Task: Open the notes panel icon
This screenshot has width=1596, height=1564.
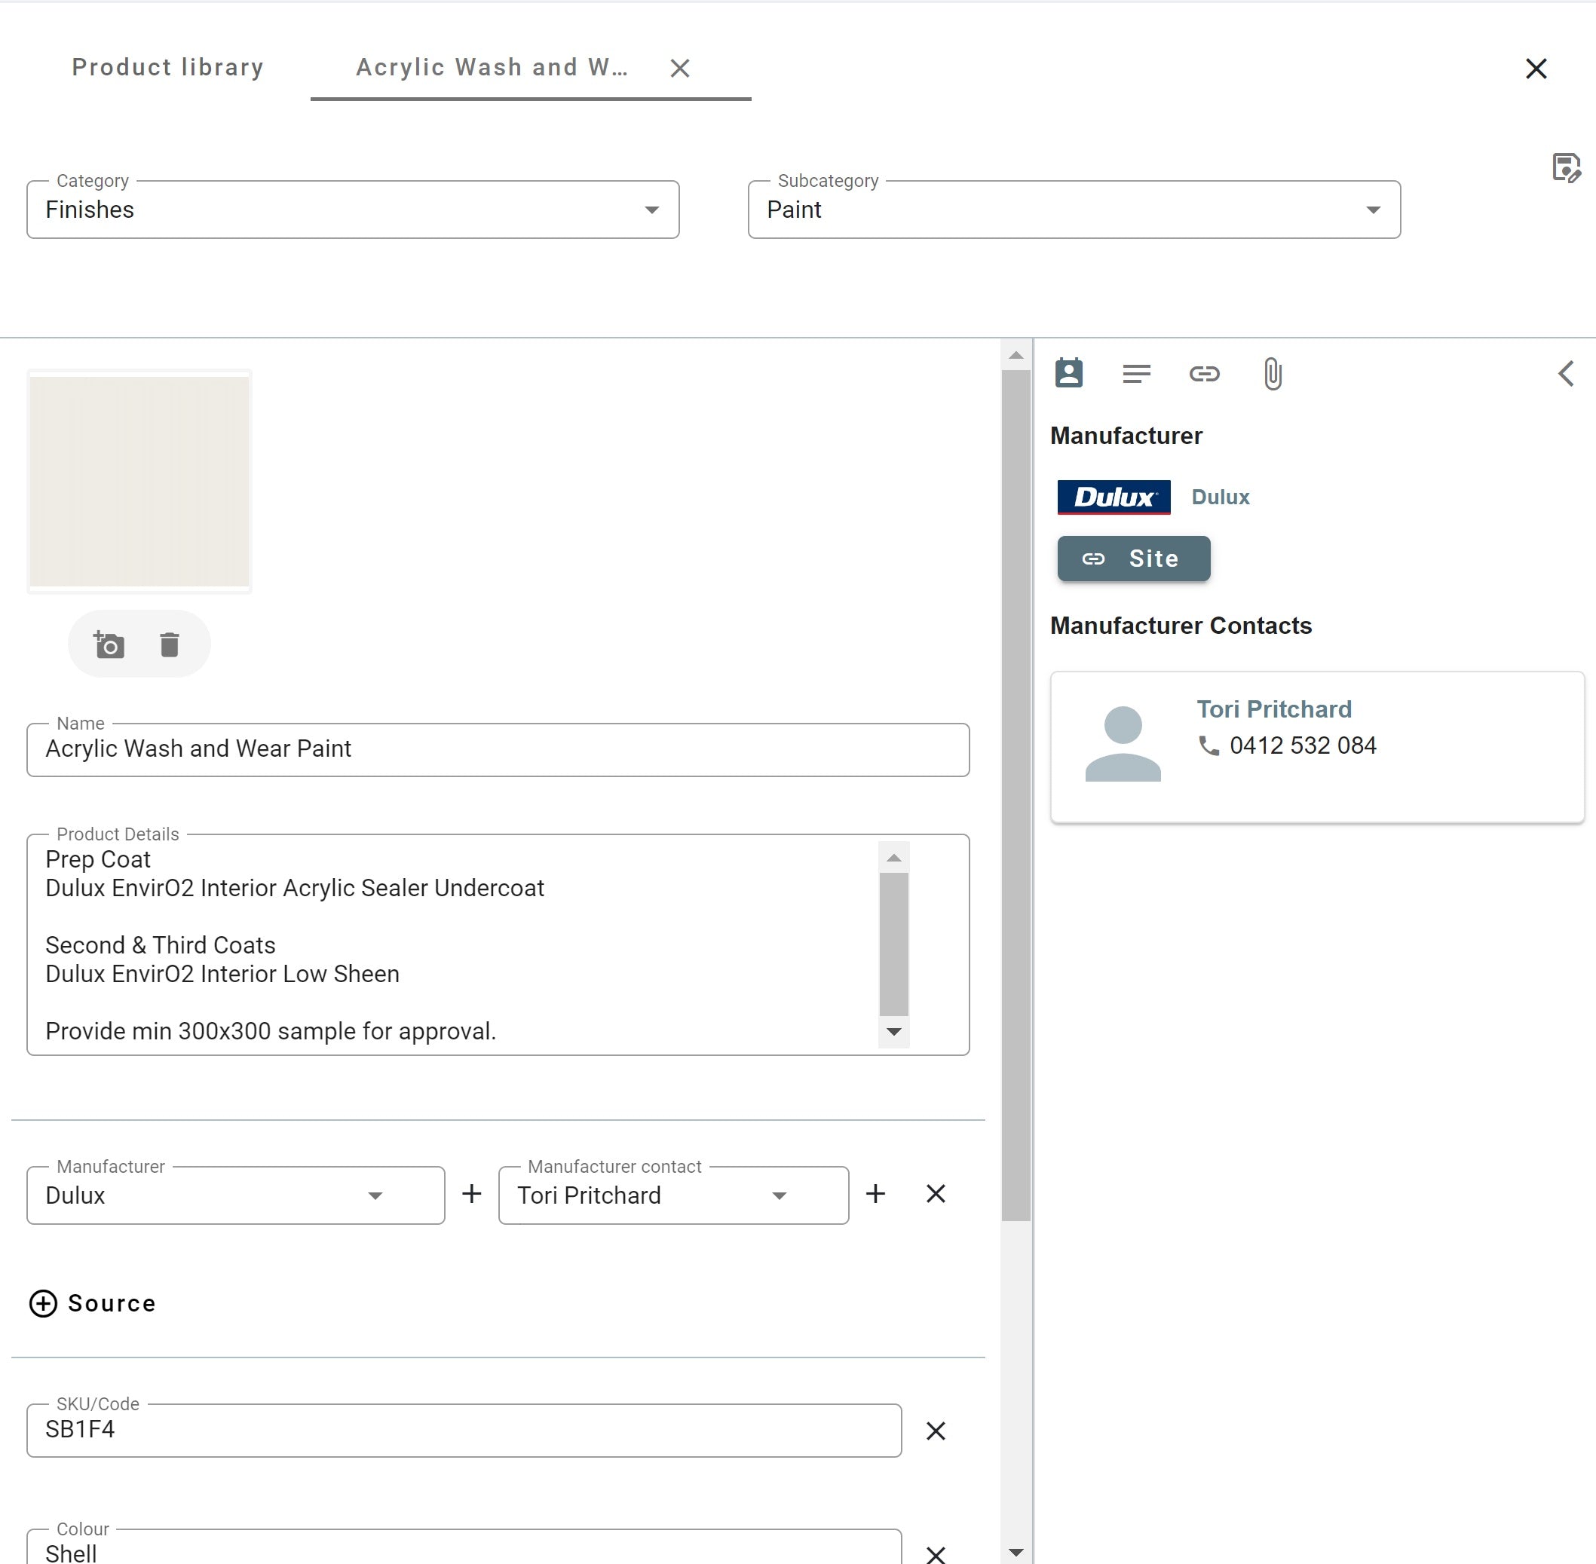Action: pos(1136,374)
